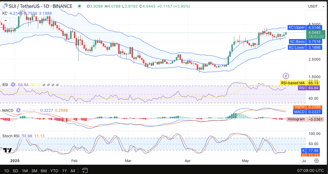Click the orange D 11.13 axis label
Image resolution: width=328 pixels, height=174 pixels.
coord(311,155)
